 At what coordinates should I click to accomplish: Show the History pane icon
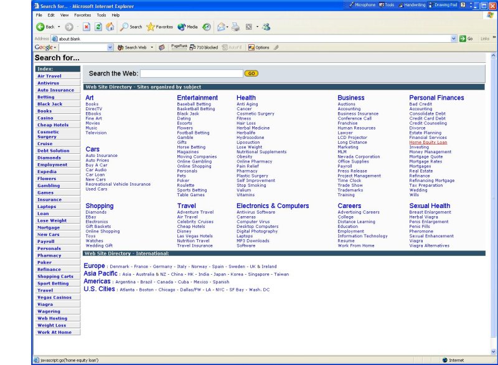tap(207, 27)
